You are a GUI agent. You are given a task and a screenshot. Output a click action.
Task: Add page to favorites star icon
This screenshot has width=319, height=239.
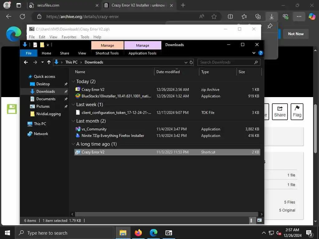click(x=214, y=16)
